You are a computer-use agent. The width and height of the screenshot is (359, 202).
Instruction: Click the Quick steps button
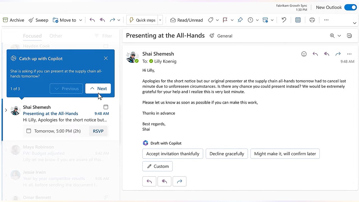tap(142, 20)
